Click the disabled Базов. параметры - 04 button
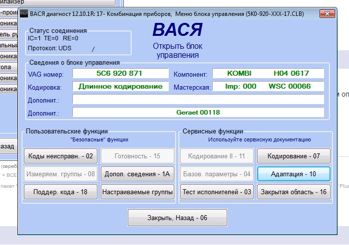 217,174
